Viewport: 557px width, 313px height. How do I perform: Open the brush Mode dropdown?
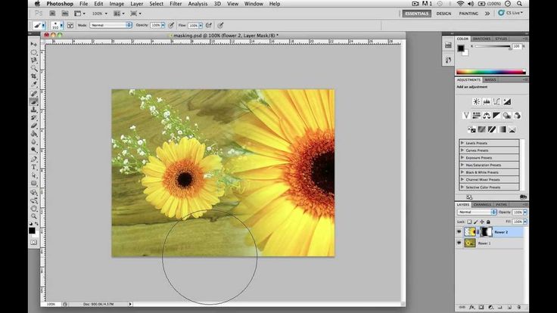(x=110, y=25)
